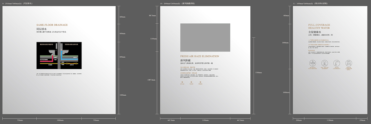This screenshot has height=124, width=371.
Task: Click the 软水的价值 subheading
Action: (312, 50)
